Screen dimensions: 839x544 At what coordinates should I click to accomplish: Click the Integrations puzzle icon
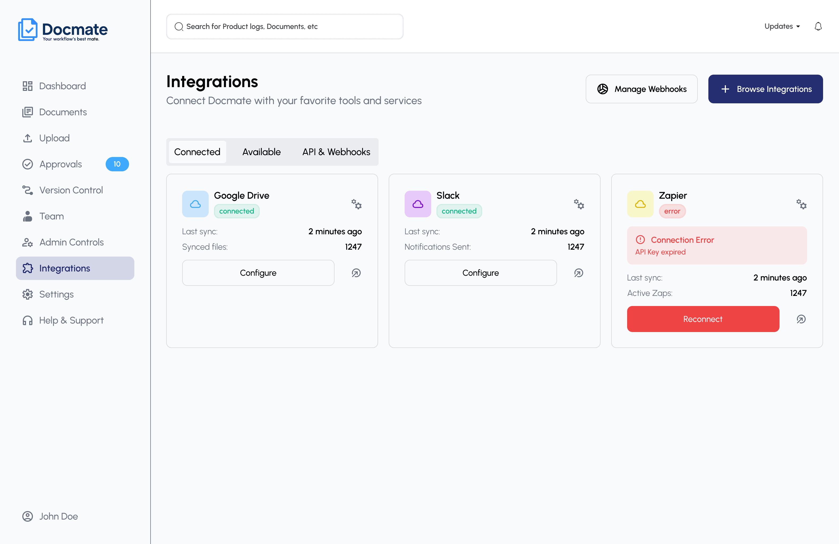click(28, 269)
